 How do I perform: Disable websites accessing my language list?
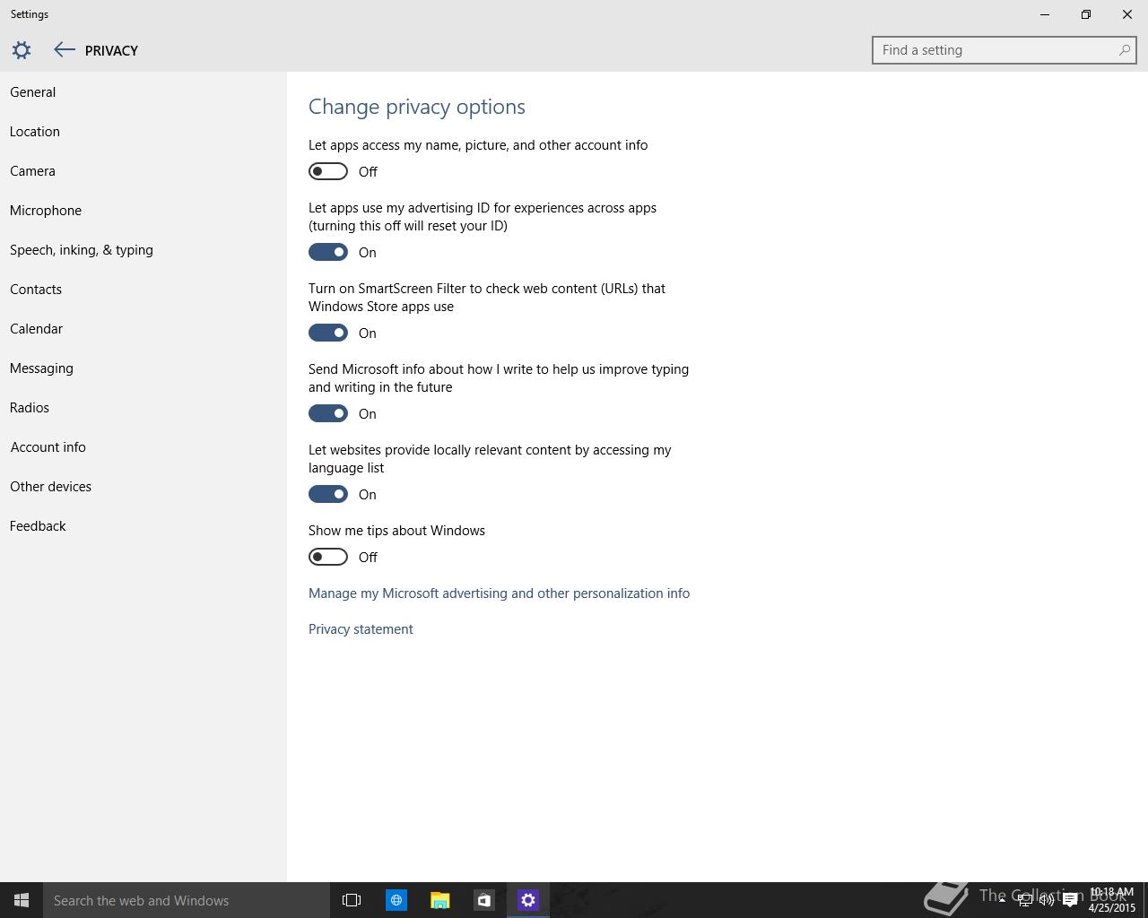[328, 494]
